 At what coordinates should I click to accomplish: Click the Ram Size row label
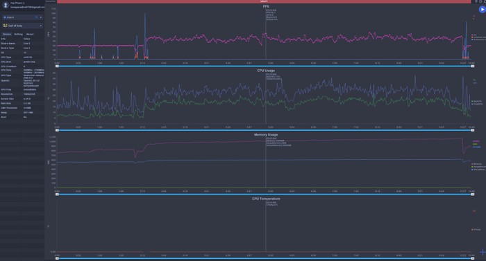pyautogui.click(x=6, y=103)
